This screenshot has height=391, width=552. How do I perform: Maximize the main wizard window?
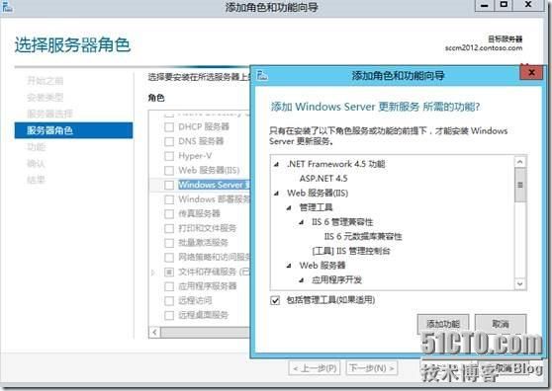[505, 5]
